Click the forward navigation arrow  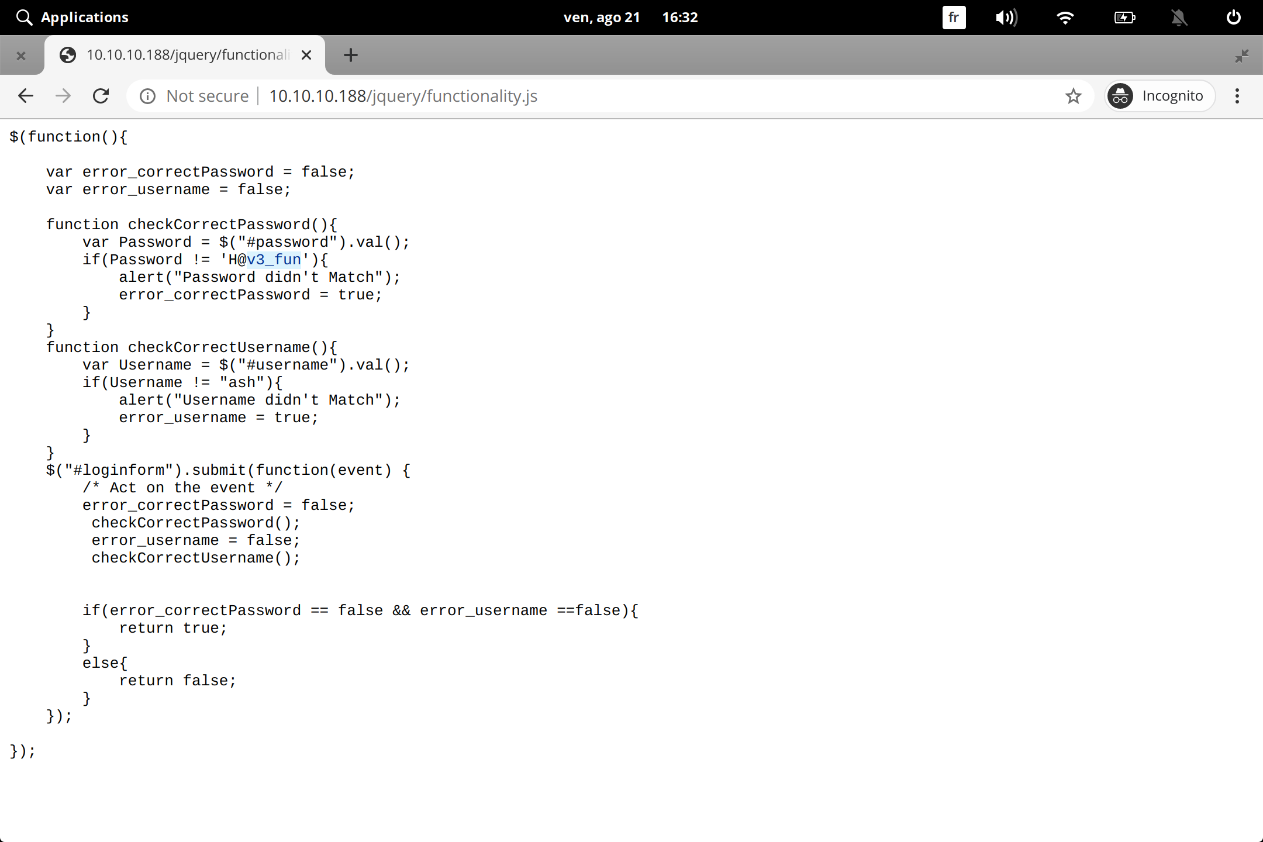click(63, 96)
